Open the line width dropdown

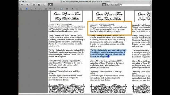(68, 9)
